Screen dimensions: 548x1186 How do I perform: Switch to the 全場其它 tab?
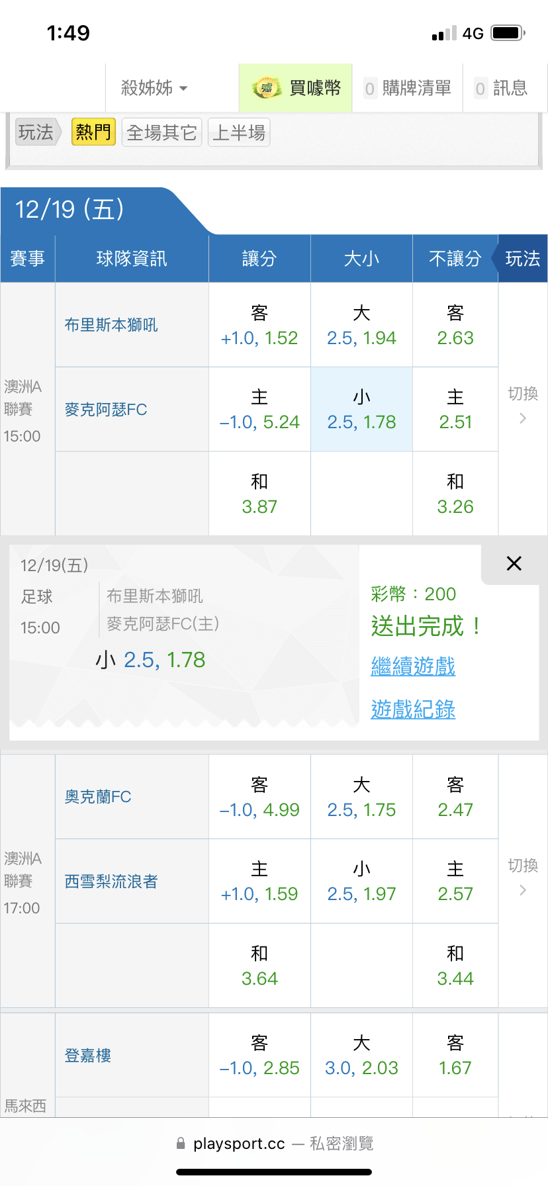pyautogui.click(x=161, y=132)
